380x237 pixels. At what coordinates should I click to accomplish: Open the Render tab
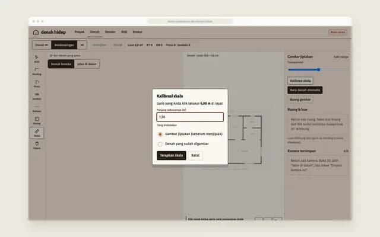tap(110, 32)
